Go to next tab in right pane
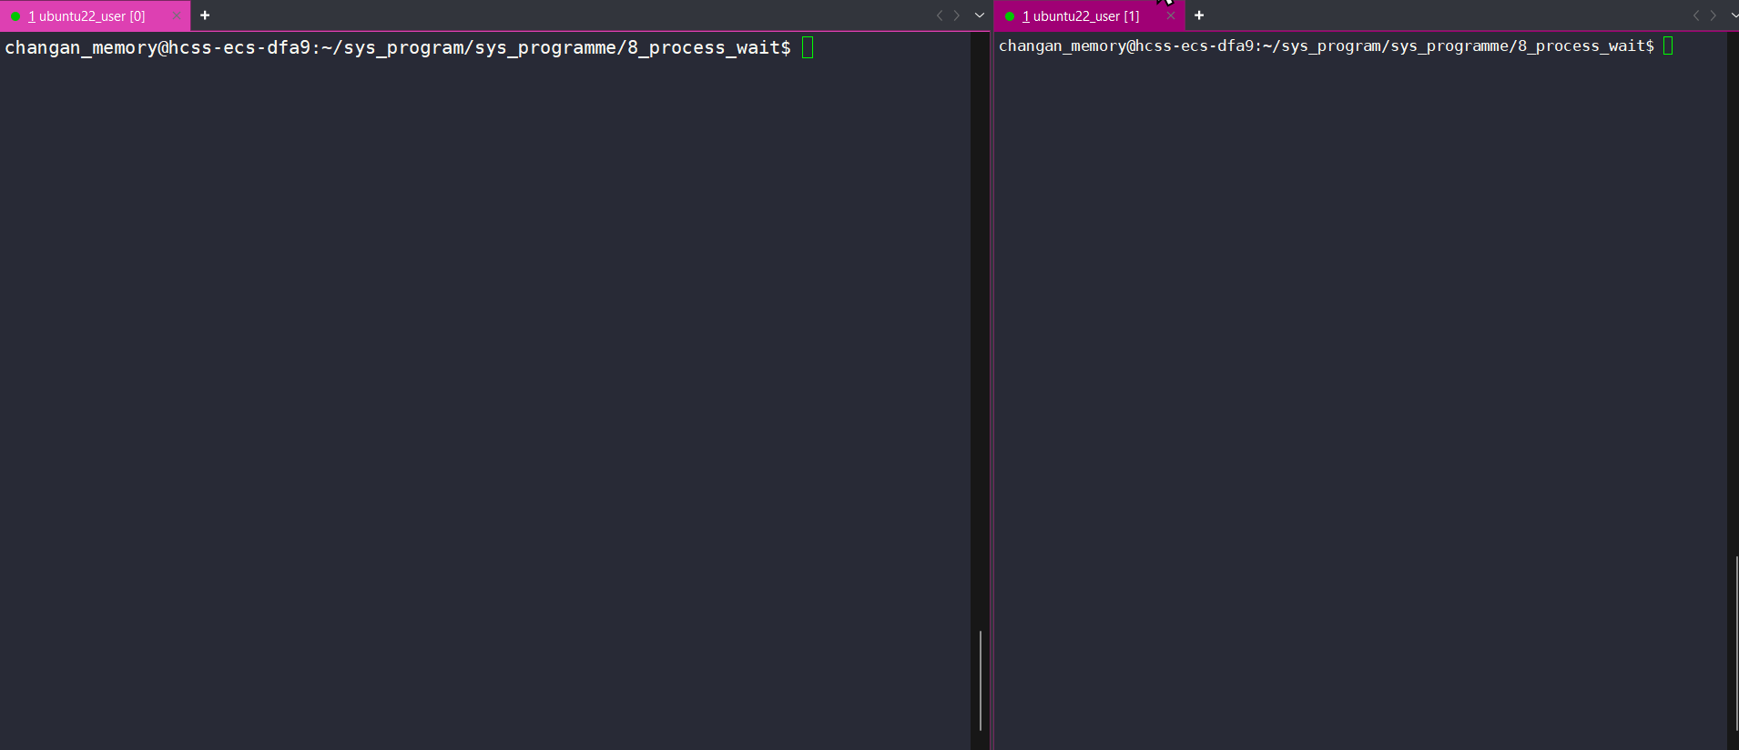The height and width of the screenshot is (750, 1739). tap(1714, 15)
